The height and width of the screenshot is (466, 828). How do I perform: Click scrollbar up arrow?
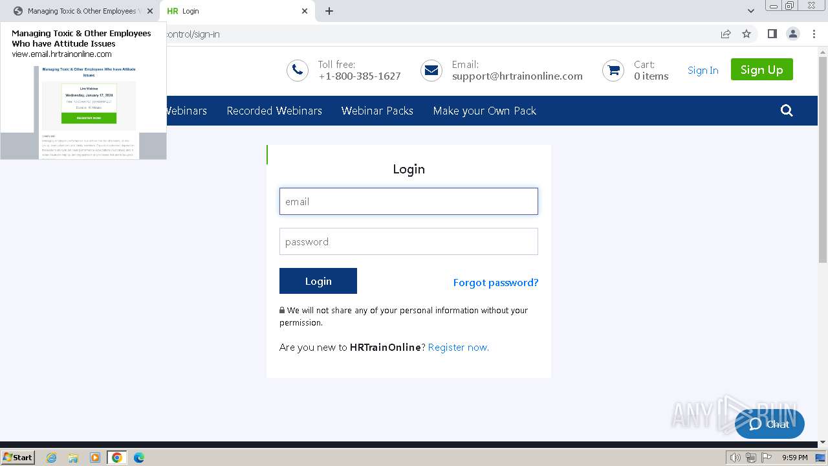822,51
